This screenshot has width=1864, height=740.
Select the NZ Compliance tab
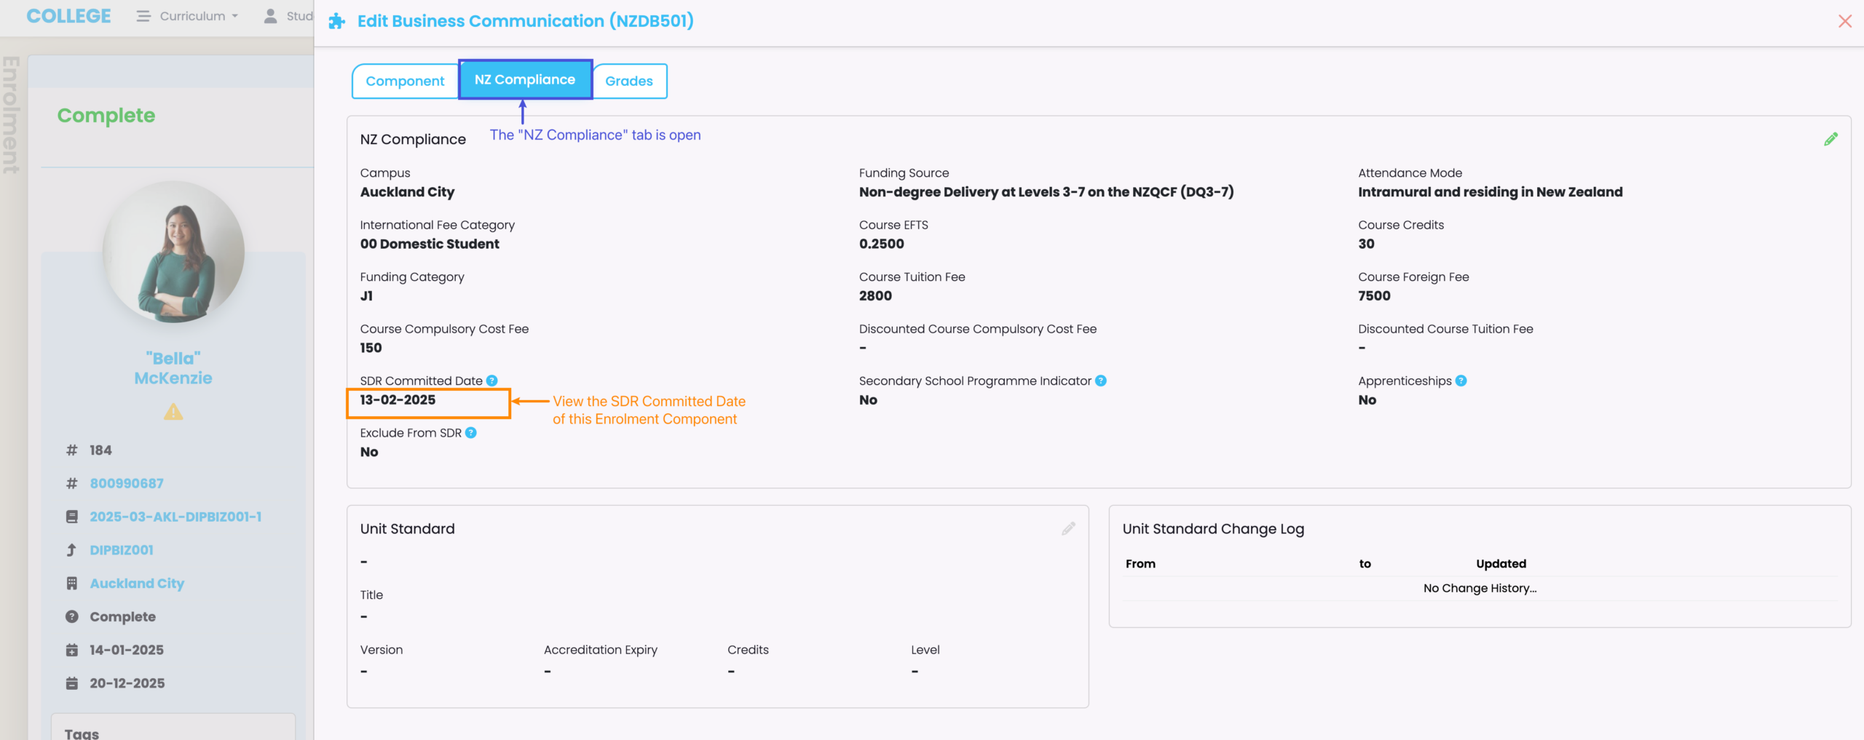coord(525,79)
